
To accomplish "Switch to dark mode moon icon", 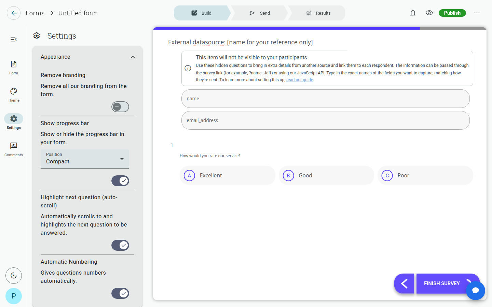I will 14,276.
